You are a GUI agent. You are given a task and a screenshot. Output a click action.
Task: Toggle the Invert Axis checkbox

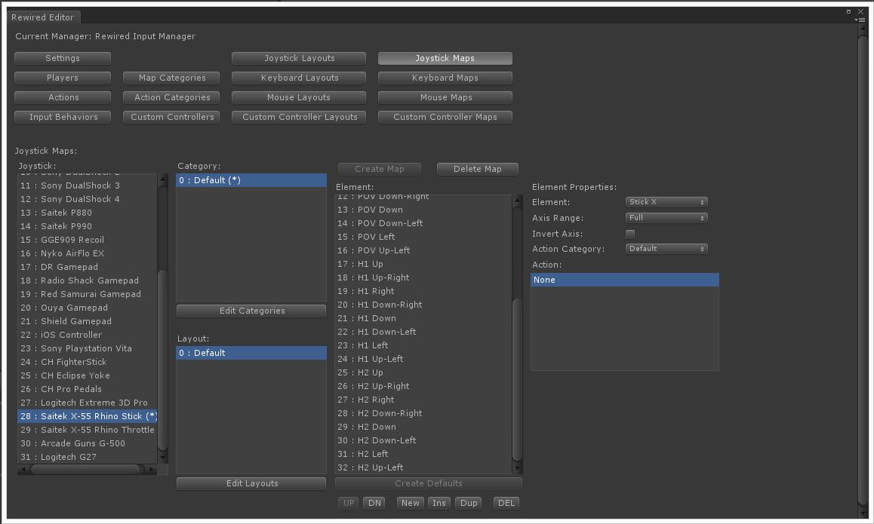(631, 234)
